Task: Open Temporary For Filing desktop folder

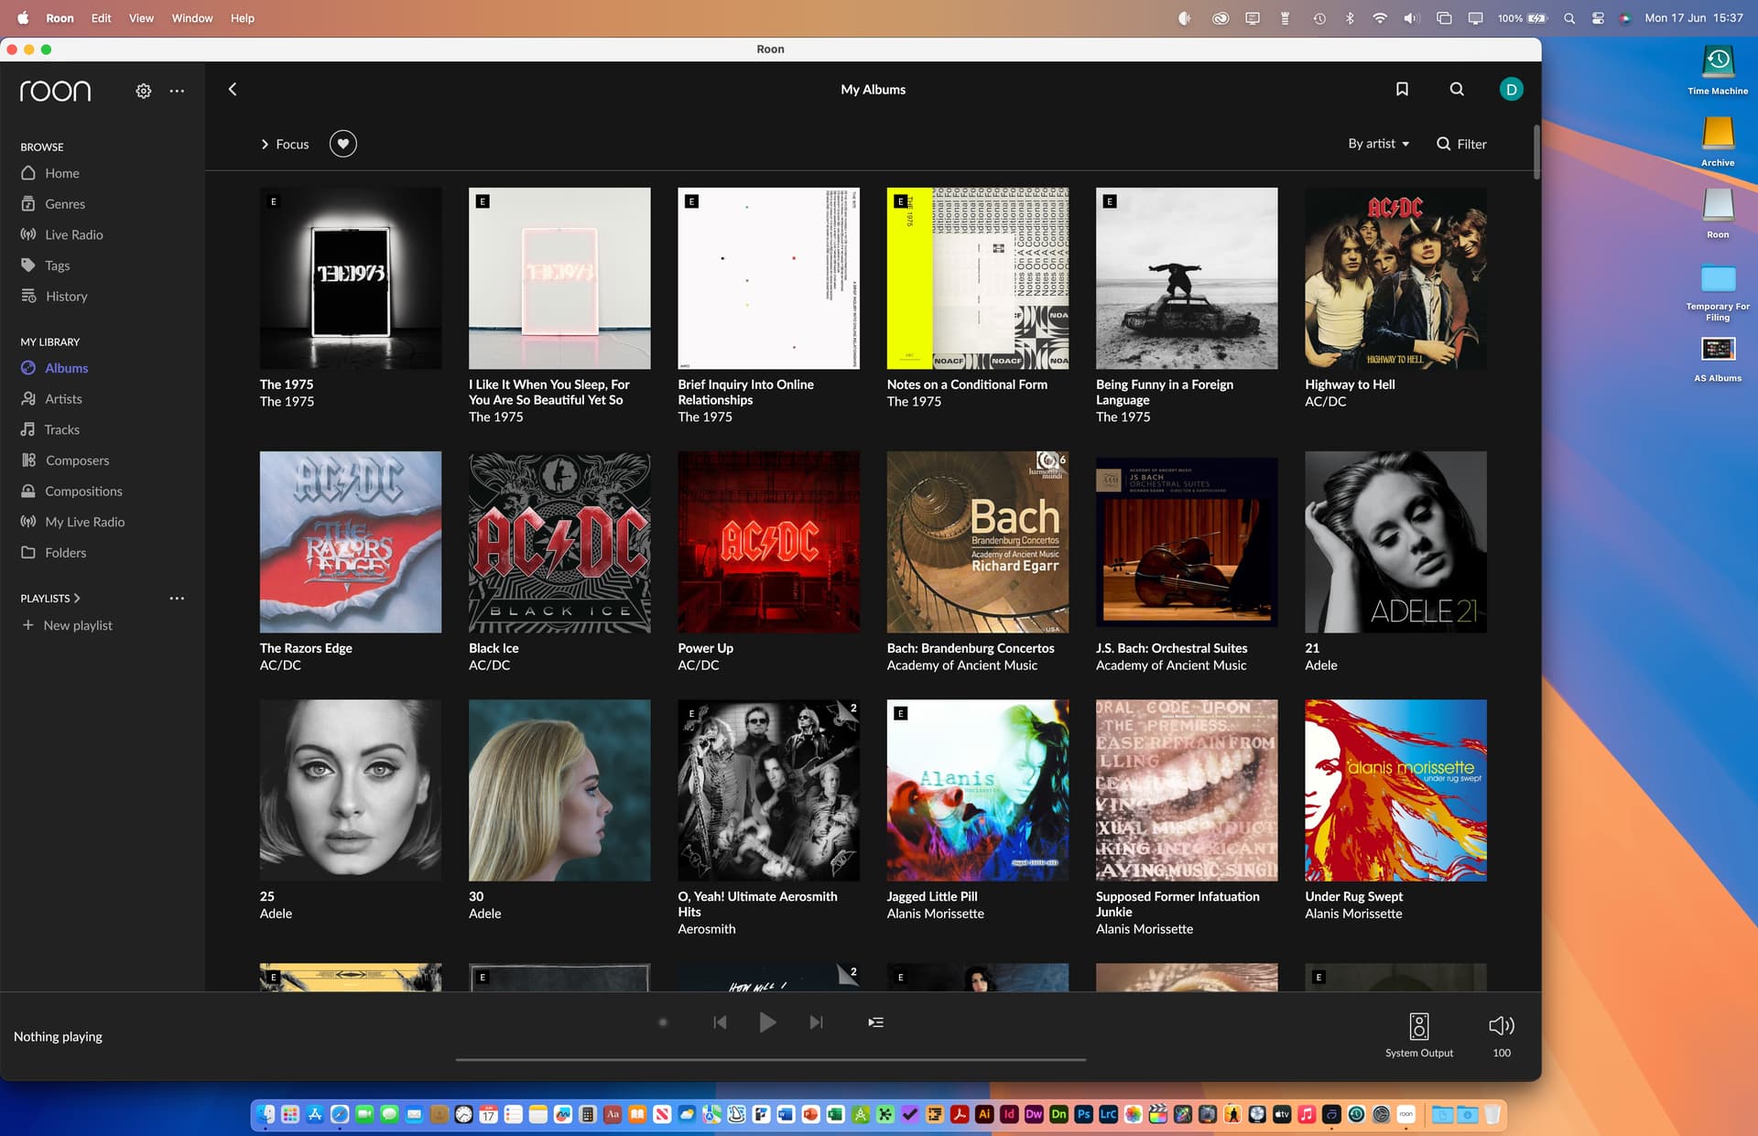Action: click(1718, 293)
